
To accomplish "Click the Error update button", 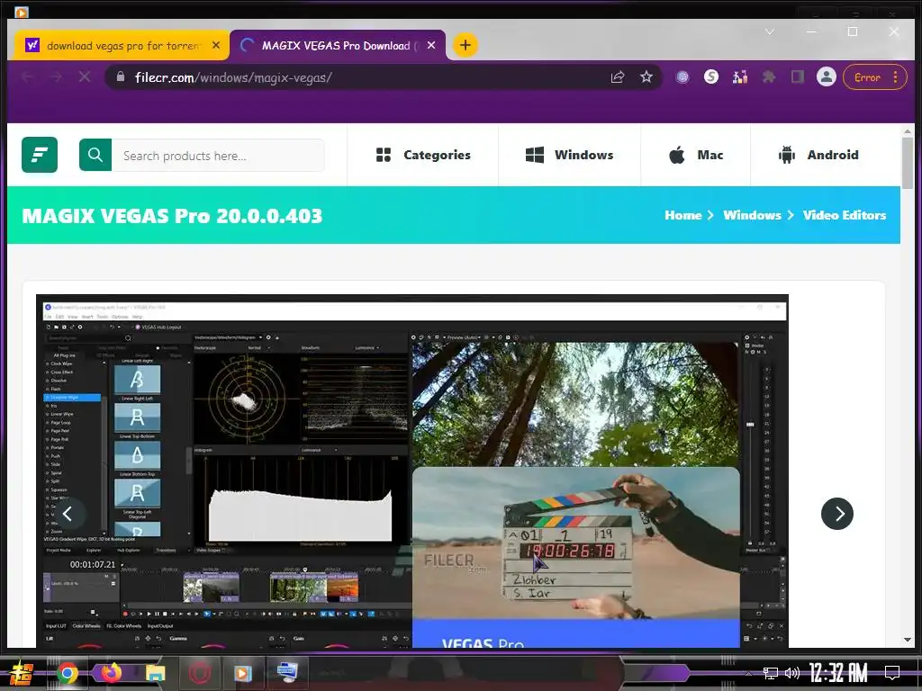I will click(867, 77).
